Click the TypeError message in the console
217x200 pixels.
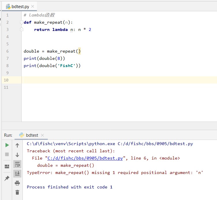[115, 173]
